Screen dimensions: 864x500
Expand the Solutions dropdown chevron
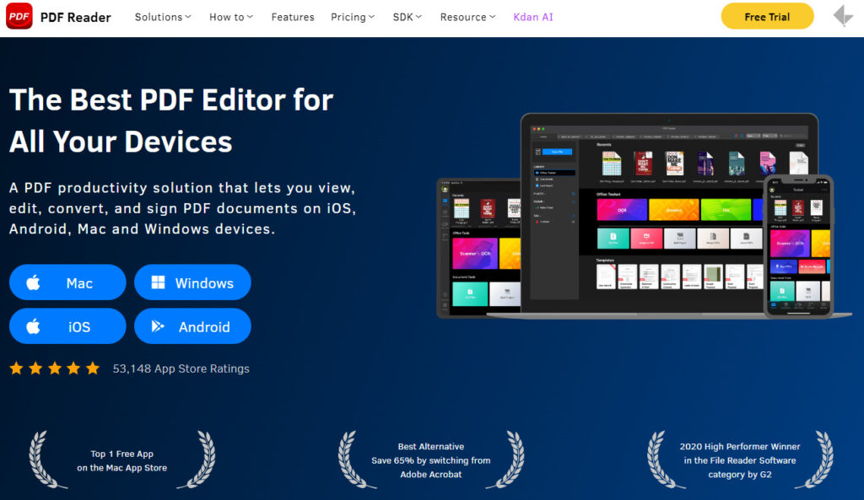point(188,17)
